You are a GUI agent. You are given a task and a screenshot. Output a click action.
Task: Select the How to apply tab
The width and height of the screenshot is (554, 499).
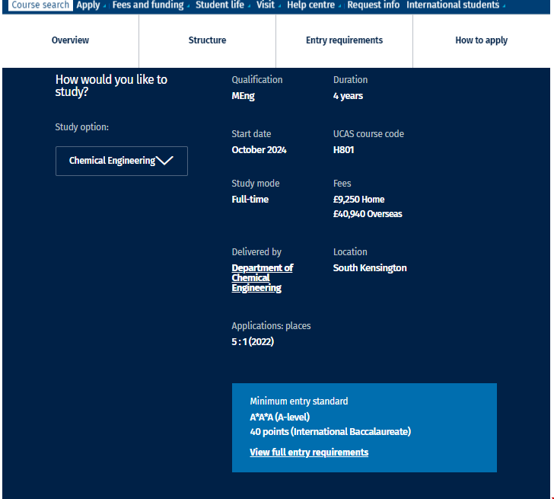click(481, 40)
